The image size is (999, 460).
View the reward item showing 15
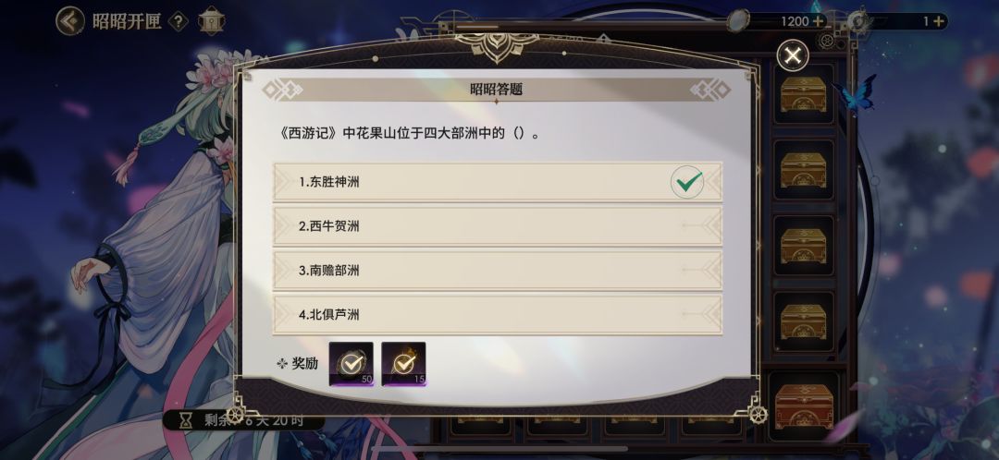pyautogui.click(x=403, y=364)
